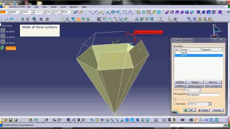Open the ENOVIA V5 VPM menu
The width and height of the screenshot is (230, 129).
[17, 7]
